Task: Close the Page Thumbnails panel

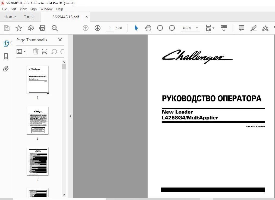Action: [x=60, y=40]
